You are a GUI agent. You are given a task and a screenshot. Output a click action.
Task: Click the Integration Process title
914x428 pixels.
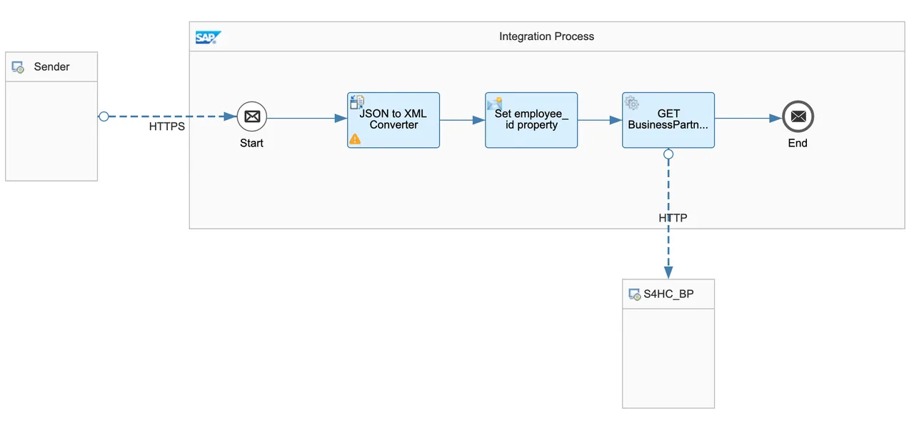coord(547,36)
